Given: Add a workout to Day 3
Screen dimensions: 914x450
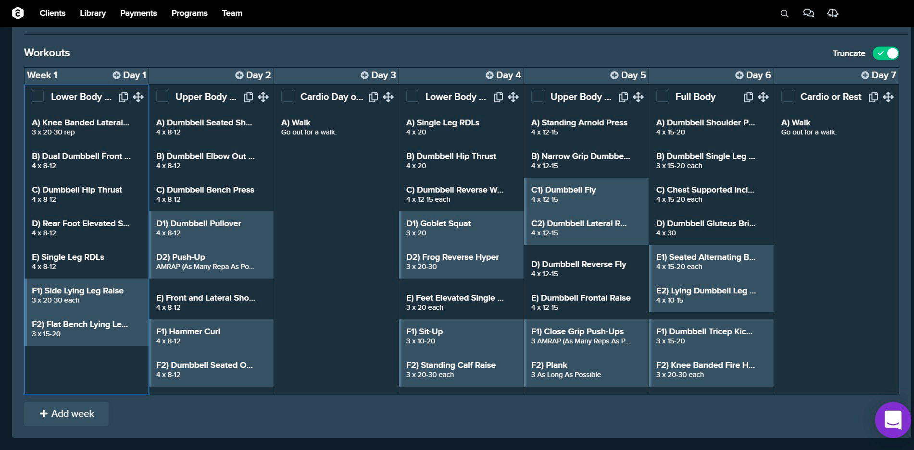Looking at the screenshot, I should (x=364, y=75).
